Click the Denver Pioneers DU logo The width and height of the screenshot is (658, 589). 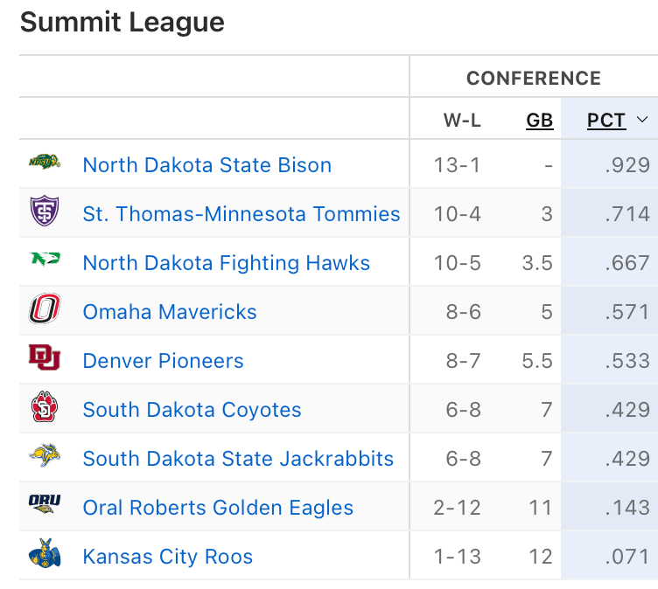coord(44,357)
